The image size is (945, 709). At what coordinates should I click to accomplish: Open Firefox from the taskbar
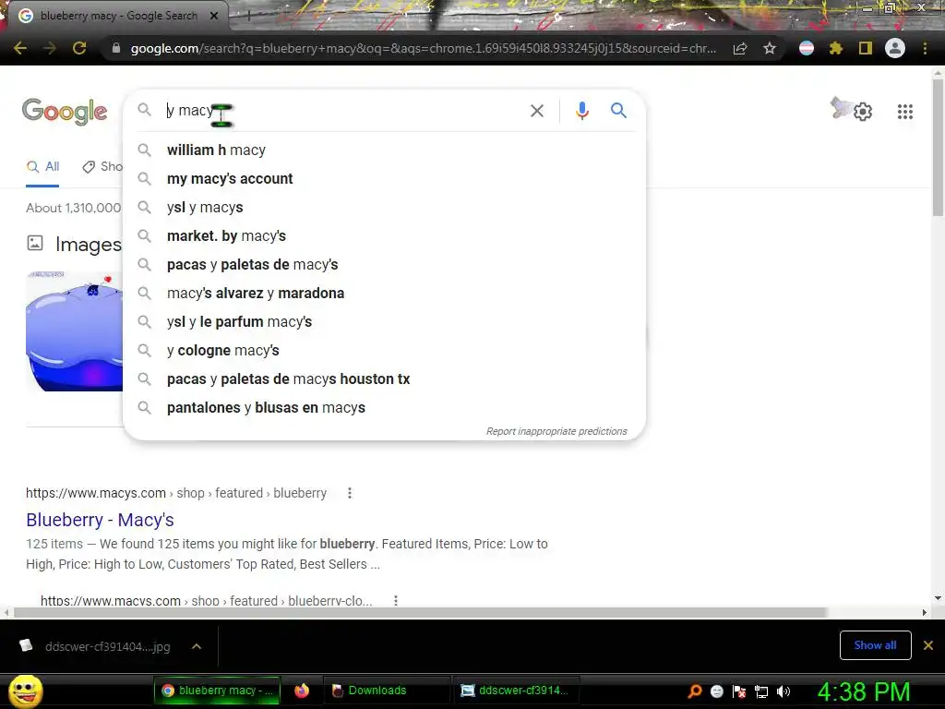coord(302,691)
